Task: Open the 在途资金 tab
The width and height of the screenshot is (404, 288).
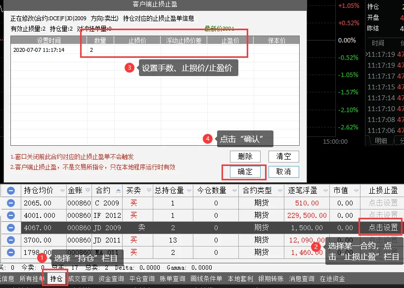Action: coord(332,279)
